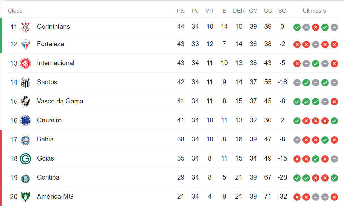344x208 pixels.
Task: Click the Vasco da Gama crest
Action: pyautogui.click(x=26, y=101)
